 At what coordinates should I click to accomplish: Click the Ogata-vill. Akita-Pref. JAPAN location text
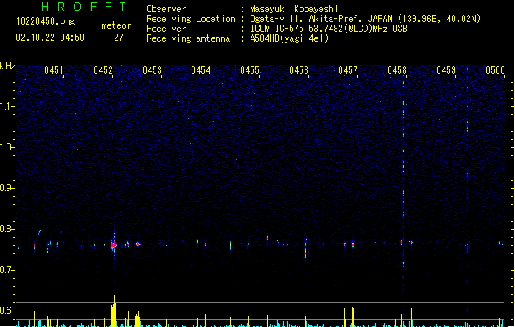coord(365,19)
